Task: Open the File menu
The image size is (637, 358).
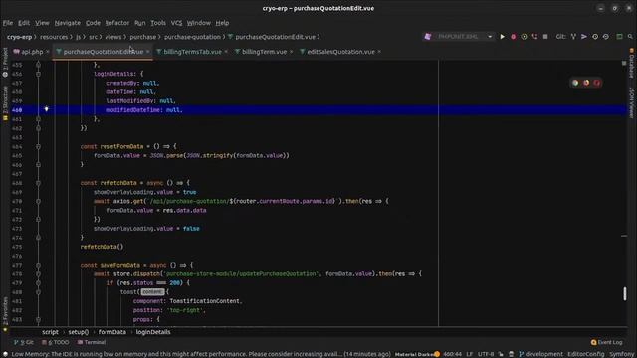Action: [8, 23]
